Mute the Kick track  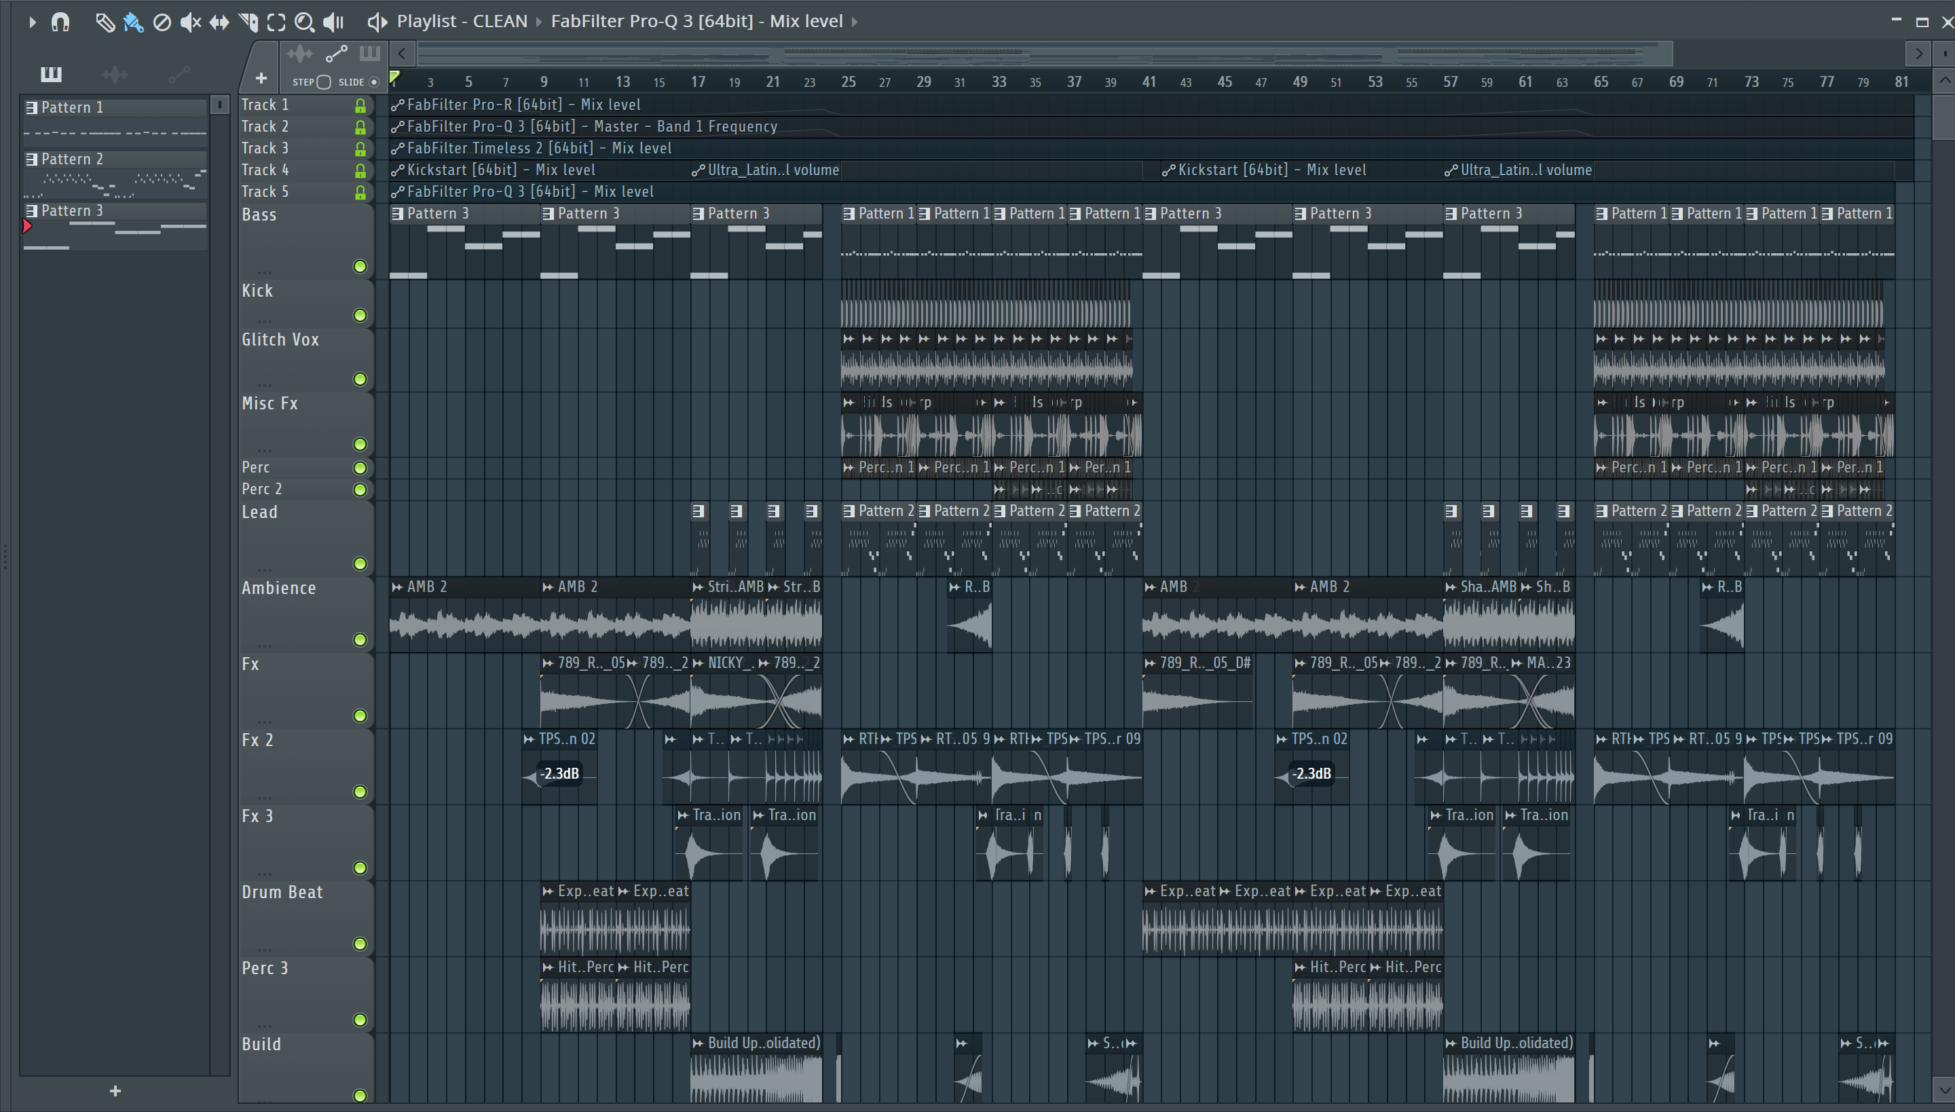click(x=360, y=316)
